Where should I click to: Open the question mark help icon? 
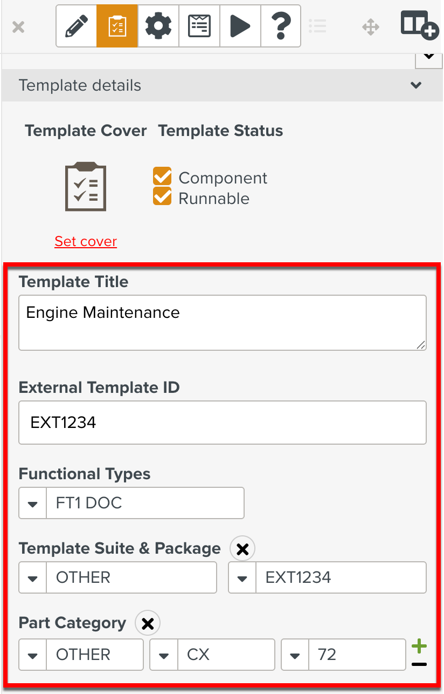281,26
